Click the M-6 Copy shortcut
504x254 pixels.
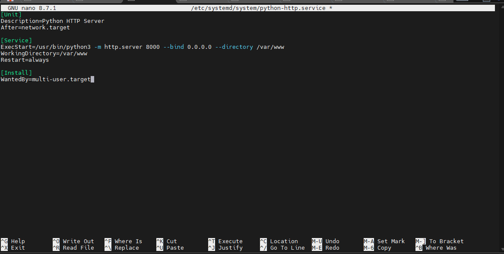pos(377,248)
